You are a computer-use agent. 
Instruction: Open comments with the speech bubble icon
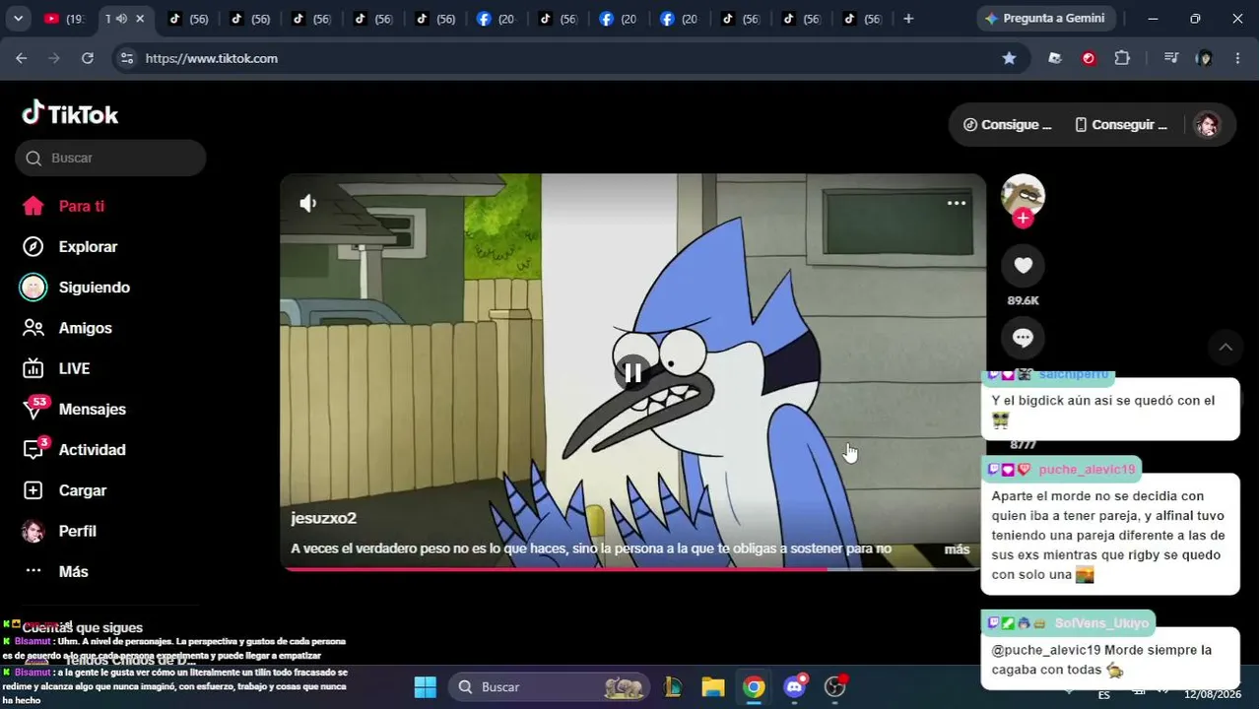click(x=1023, y=338)
